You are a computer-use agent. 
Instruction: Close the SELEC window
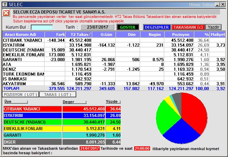point(222,4)
